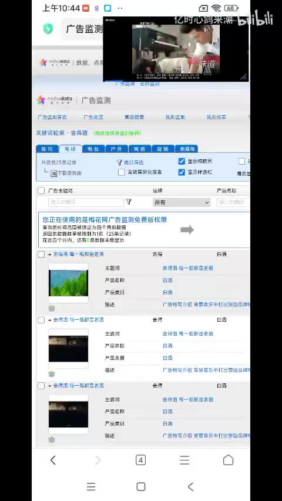Focus the 输入主题词 filter input field

point(86,202)
